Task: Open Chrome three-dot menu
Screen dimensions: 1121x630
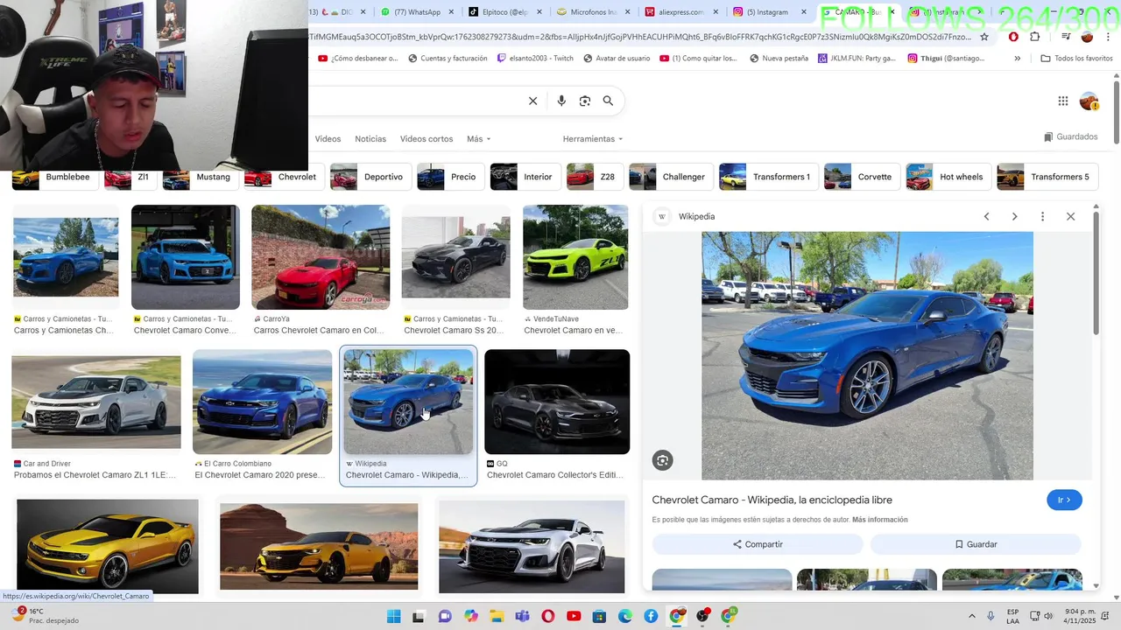Action: [1109, 37]
